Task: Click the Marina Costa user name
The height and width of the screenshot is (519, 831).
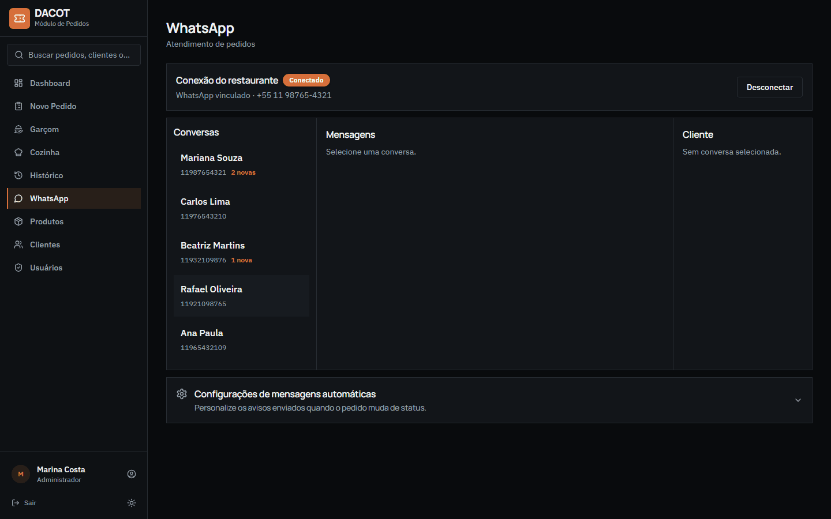Action: (61, 469)
